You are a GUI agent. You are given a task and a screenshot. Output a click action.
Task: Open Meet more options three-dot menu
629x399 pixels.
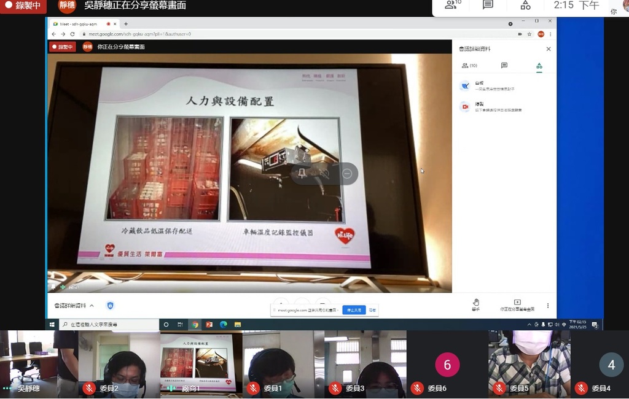click(x=548, y=306)
